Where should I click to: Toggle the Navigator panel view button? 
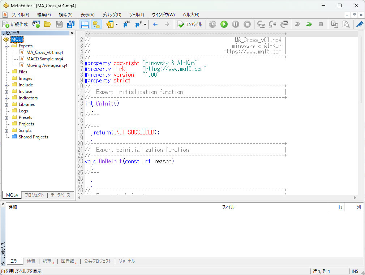85,24
